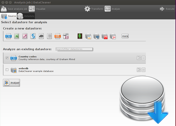
Task: Click the 'Country codes' datastore name
Action: tap(28, 56)
